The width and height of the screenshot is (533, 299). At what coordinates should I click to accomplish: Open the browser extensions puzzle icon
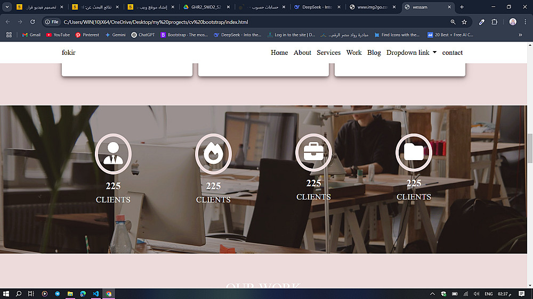coord(495,22)
